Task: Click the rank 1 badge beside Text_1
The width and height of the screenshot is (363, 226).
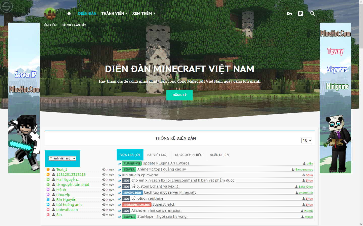Action: tap(48, 169)
